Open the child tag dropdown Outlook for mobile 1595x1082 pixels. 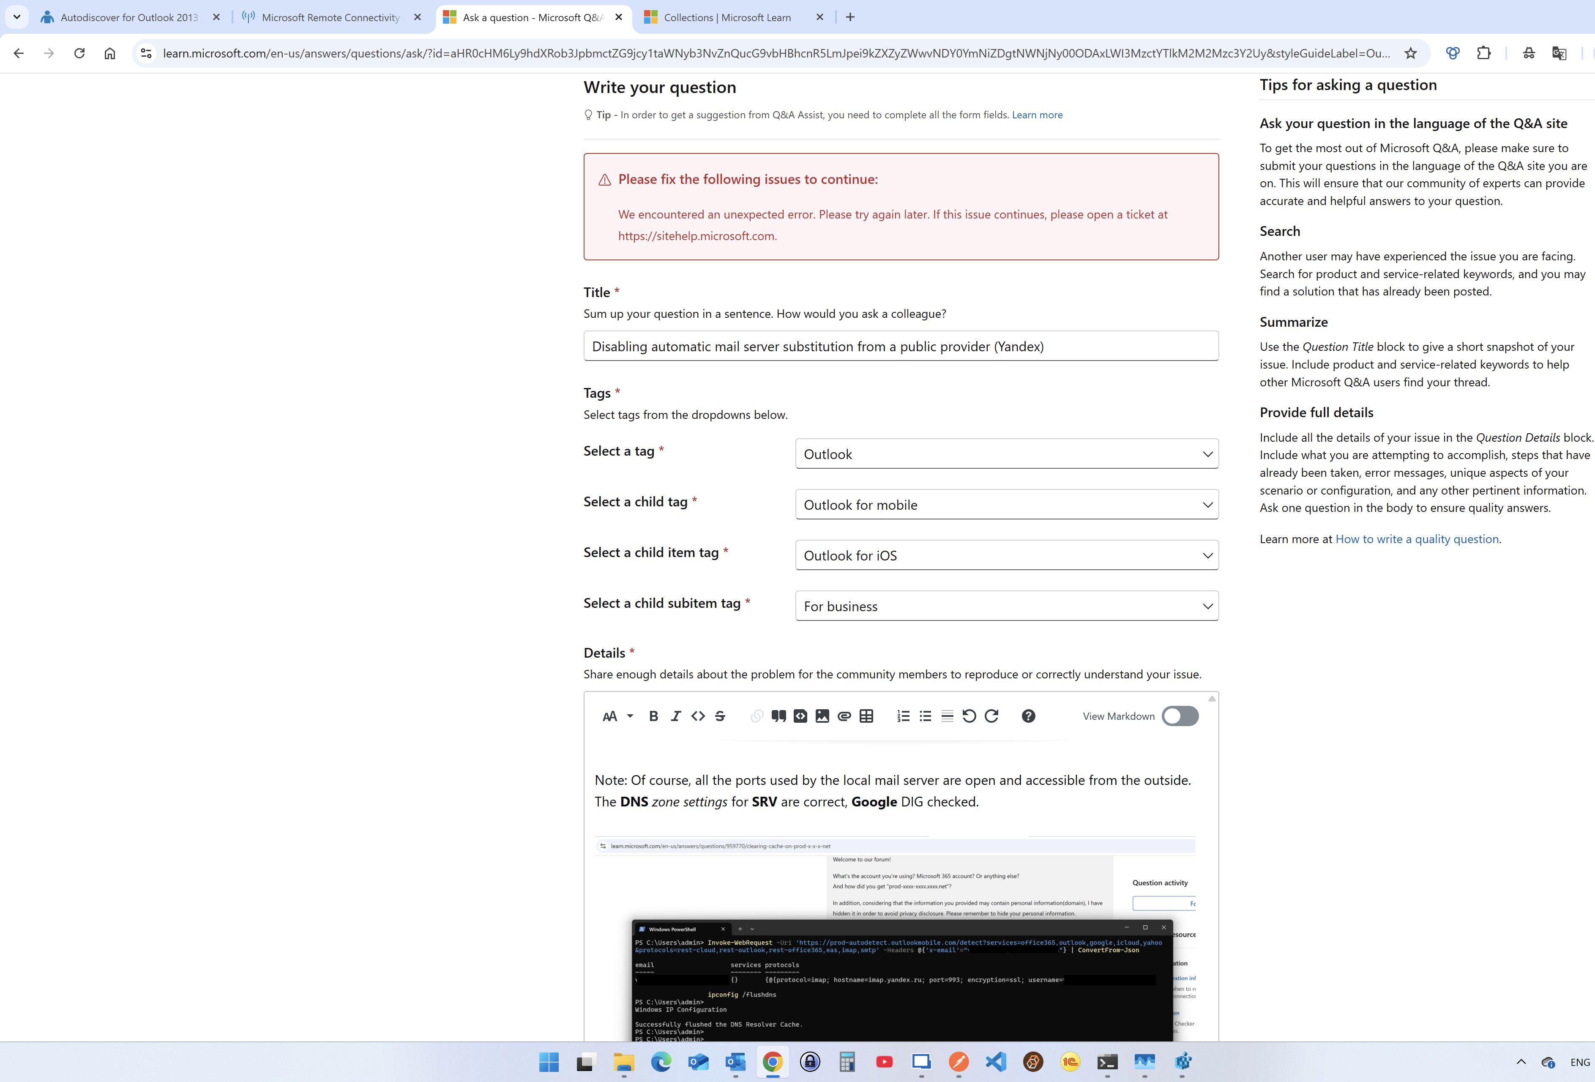[1007, 505]
